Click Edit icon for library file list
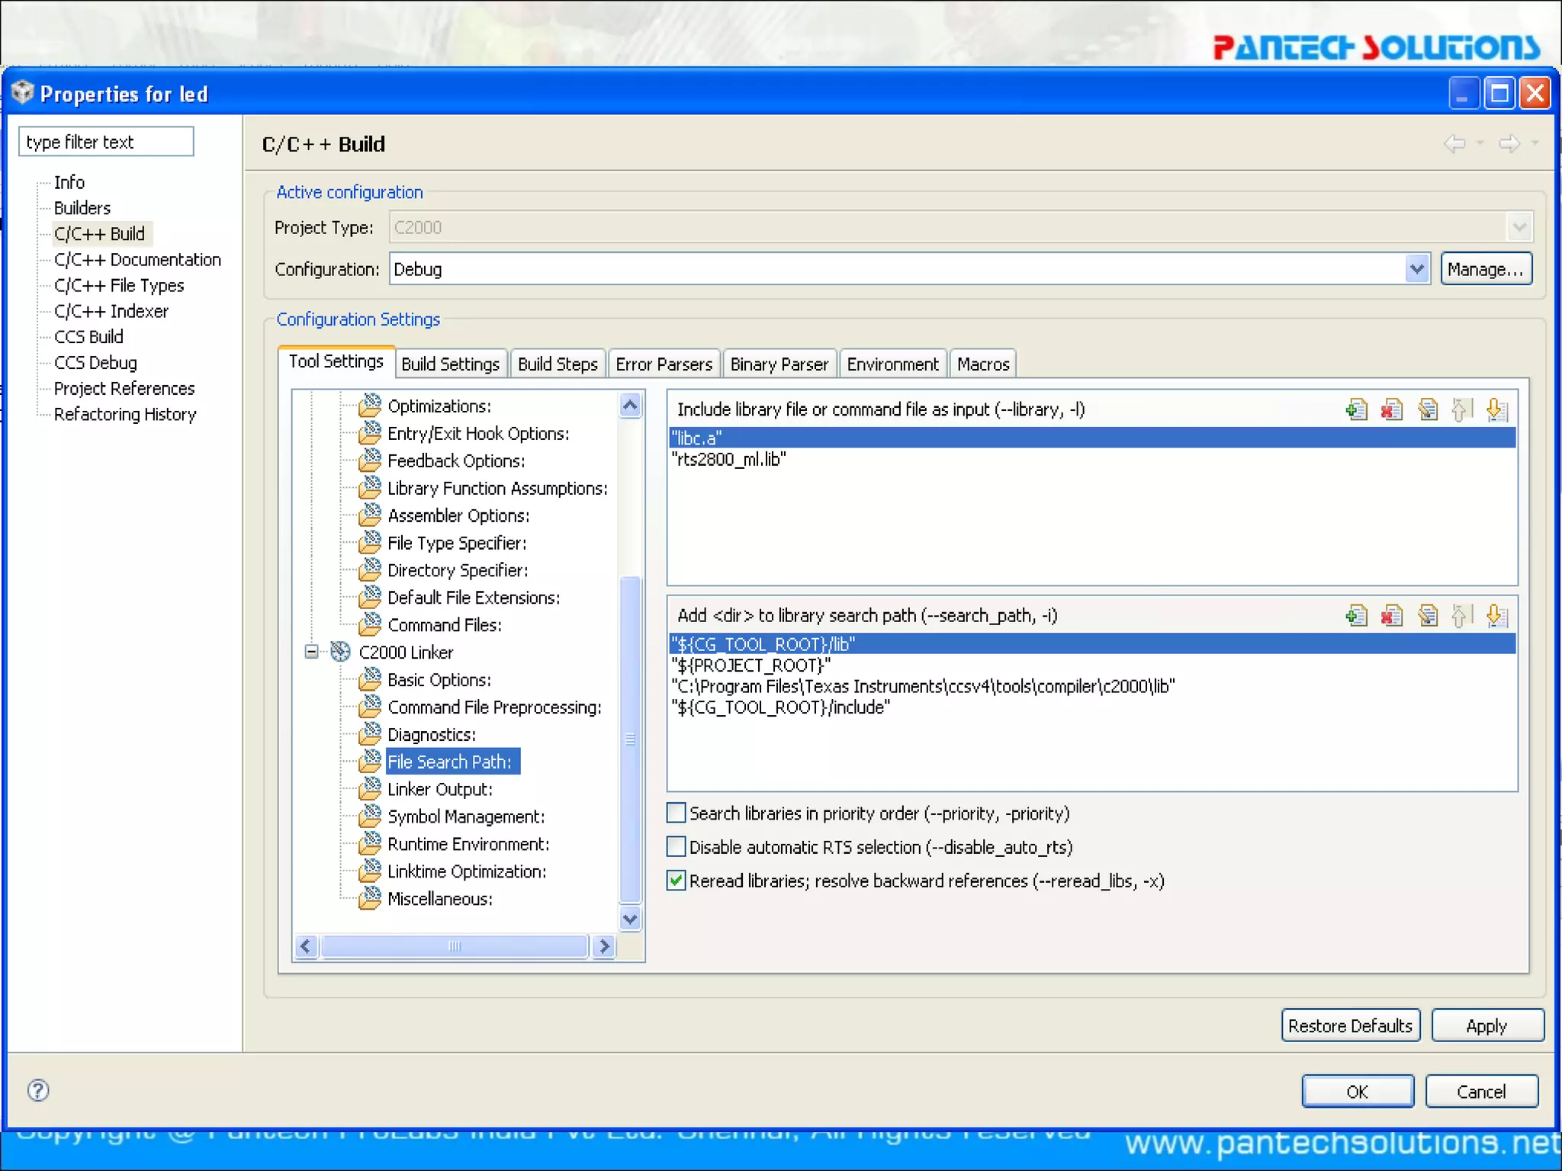Screen dimensions: 1562x1171 point(1427,409)
